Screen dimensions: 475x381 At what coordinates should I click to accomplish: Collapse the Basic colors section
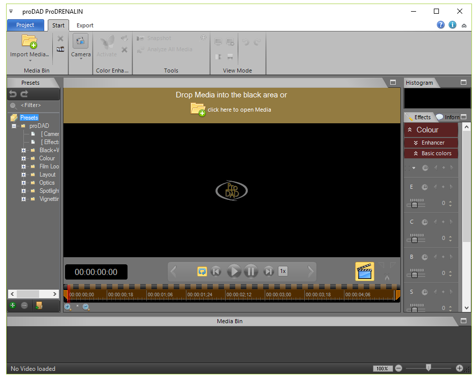tap(416, 153)
